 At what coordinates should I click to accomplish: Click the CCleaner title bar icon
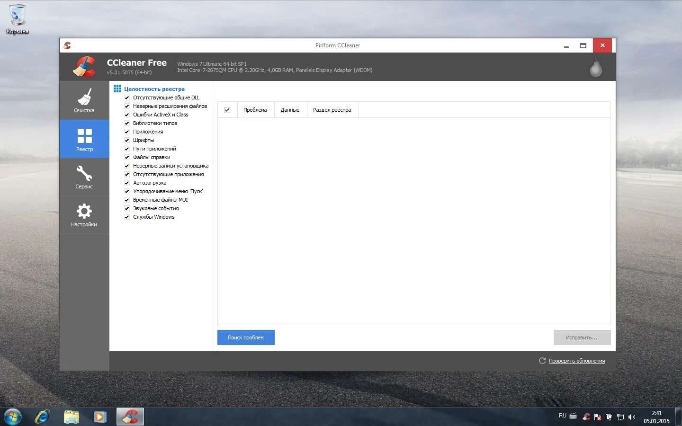(x=67, y=45)
